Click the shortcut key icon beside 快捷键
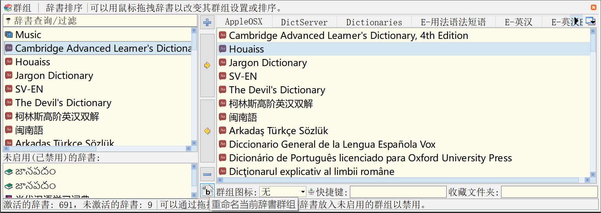 311,192
